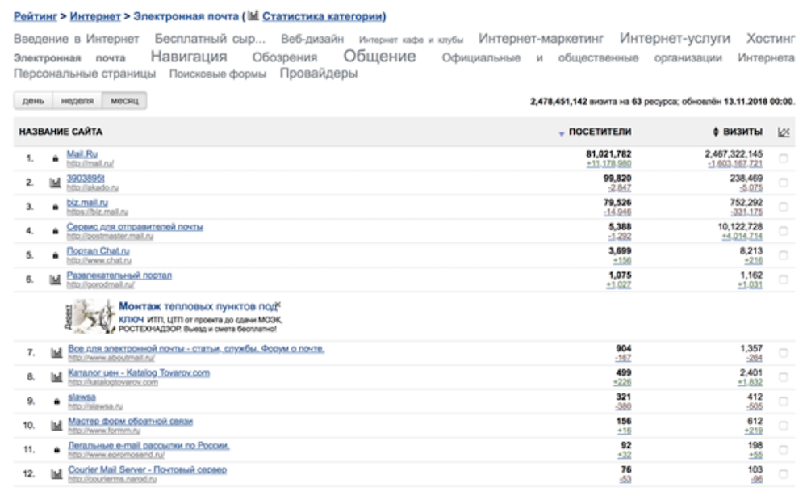Open the biz.mail.ru site link
This screenshot has width=807, height=496.
[87, 203]
